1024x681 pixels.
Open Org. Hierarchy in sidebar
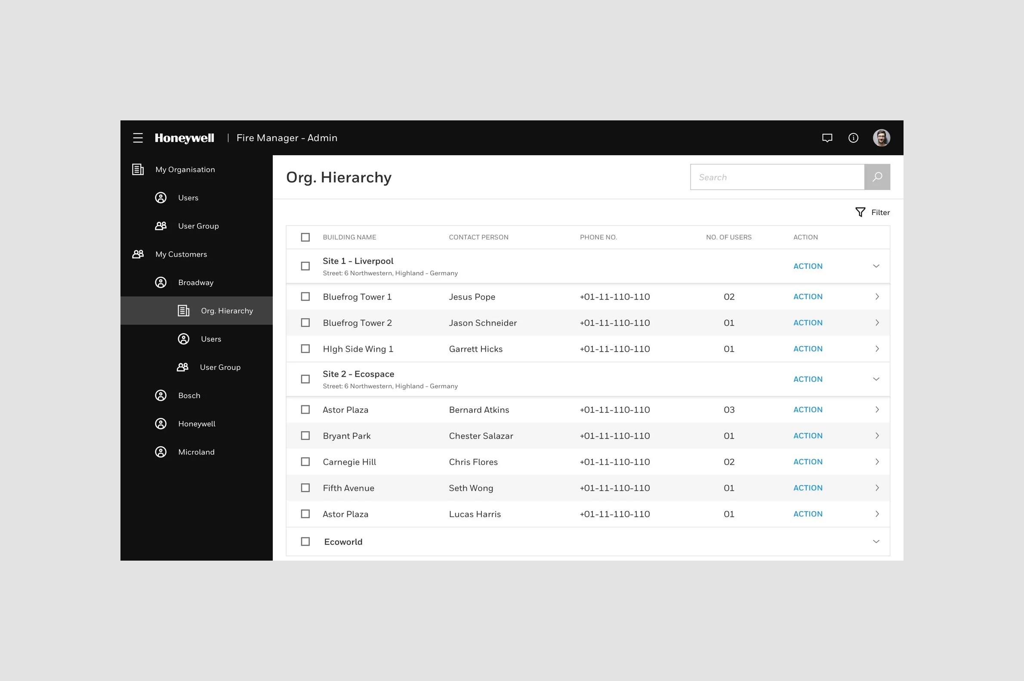click(x=226, y=310)
